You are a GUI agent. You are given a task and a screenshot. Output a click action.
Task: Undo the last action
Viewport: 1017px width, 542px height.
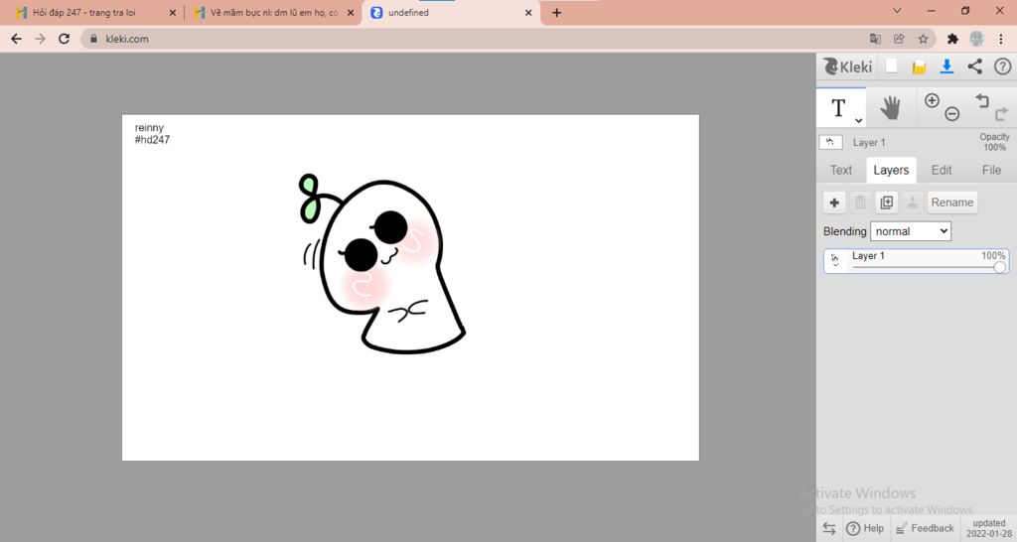click(982, 100)
